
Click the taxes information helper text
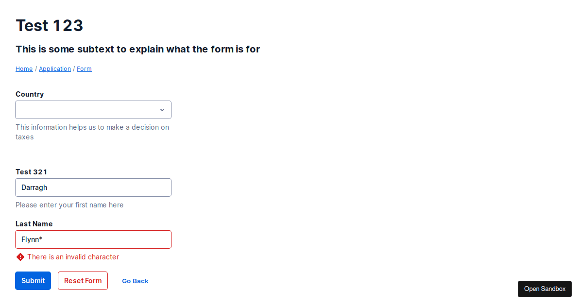coord(92,132)
